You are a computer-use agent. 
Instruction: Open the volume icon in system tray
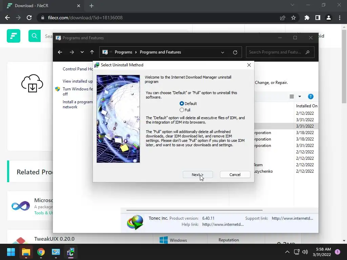click(x=305, y=252)
